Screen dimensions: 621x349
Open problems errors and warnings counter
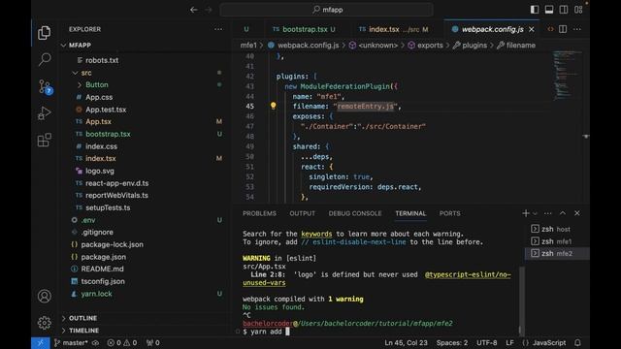click(x=122, y=342)
